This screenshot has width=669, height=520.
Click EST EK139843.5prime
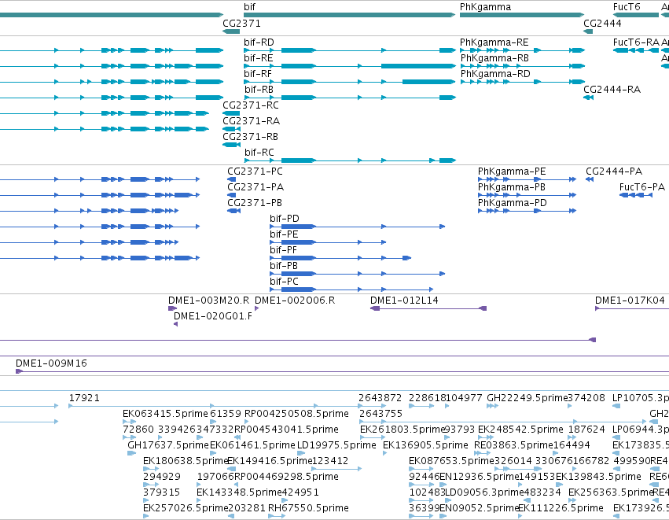coord(558,485)
